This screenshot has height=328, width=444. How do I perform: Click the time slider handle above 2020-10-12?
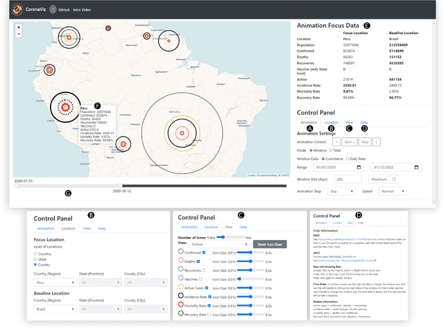pos(121,185)
